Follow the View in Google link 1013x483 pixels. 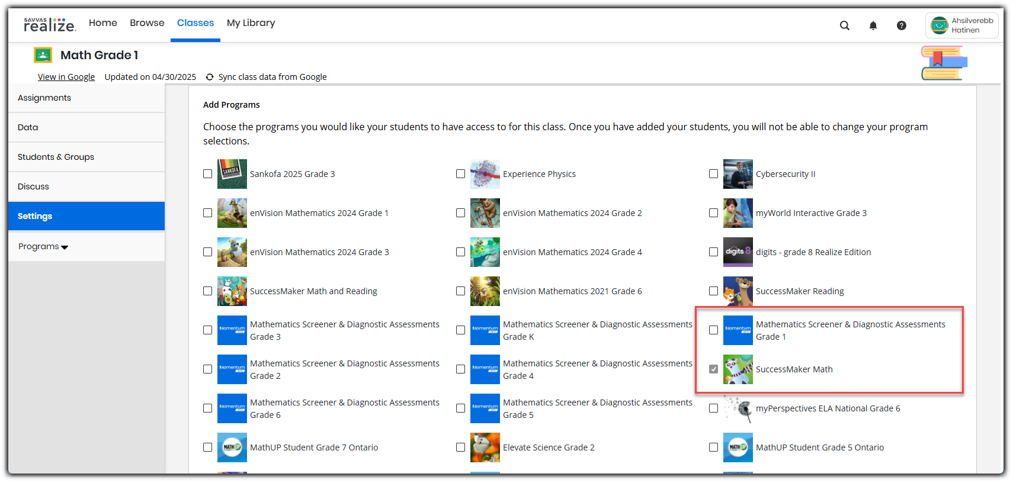pos(66,77)
